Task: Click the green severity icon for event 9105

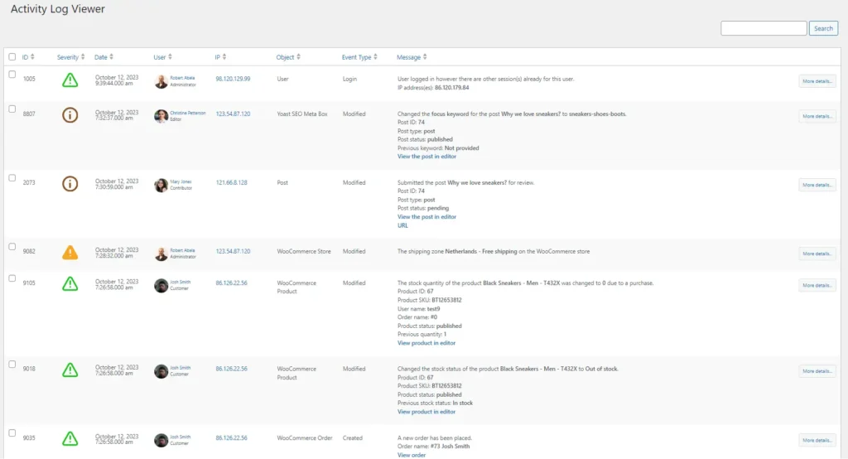Action: click(x=70, y=284)
